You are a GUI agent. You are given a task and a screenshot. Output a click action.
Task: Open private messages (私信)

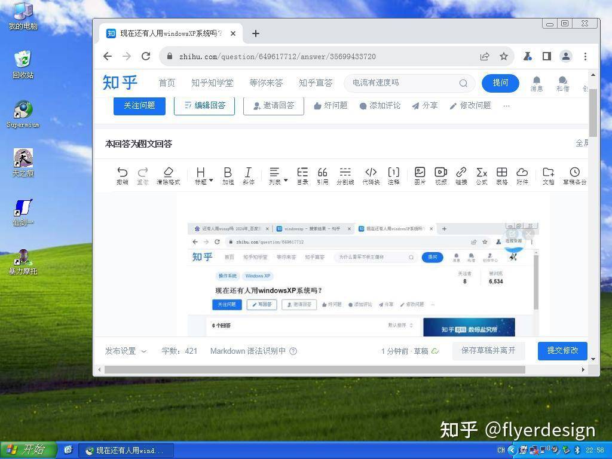coord(562,84)
